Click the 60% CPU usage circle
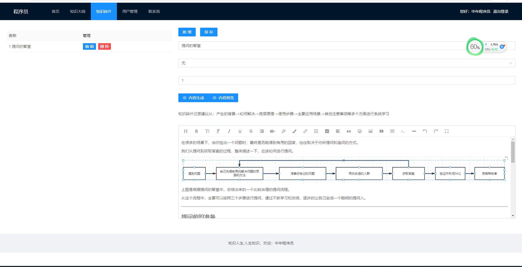Viewport: 522px width, 267px height. (x=475, y=47)
